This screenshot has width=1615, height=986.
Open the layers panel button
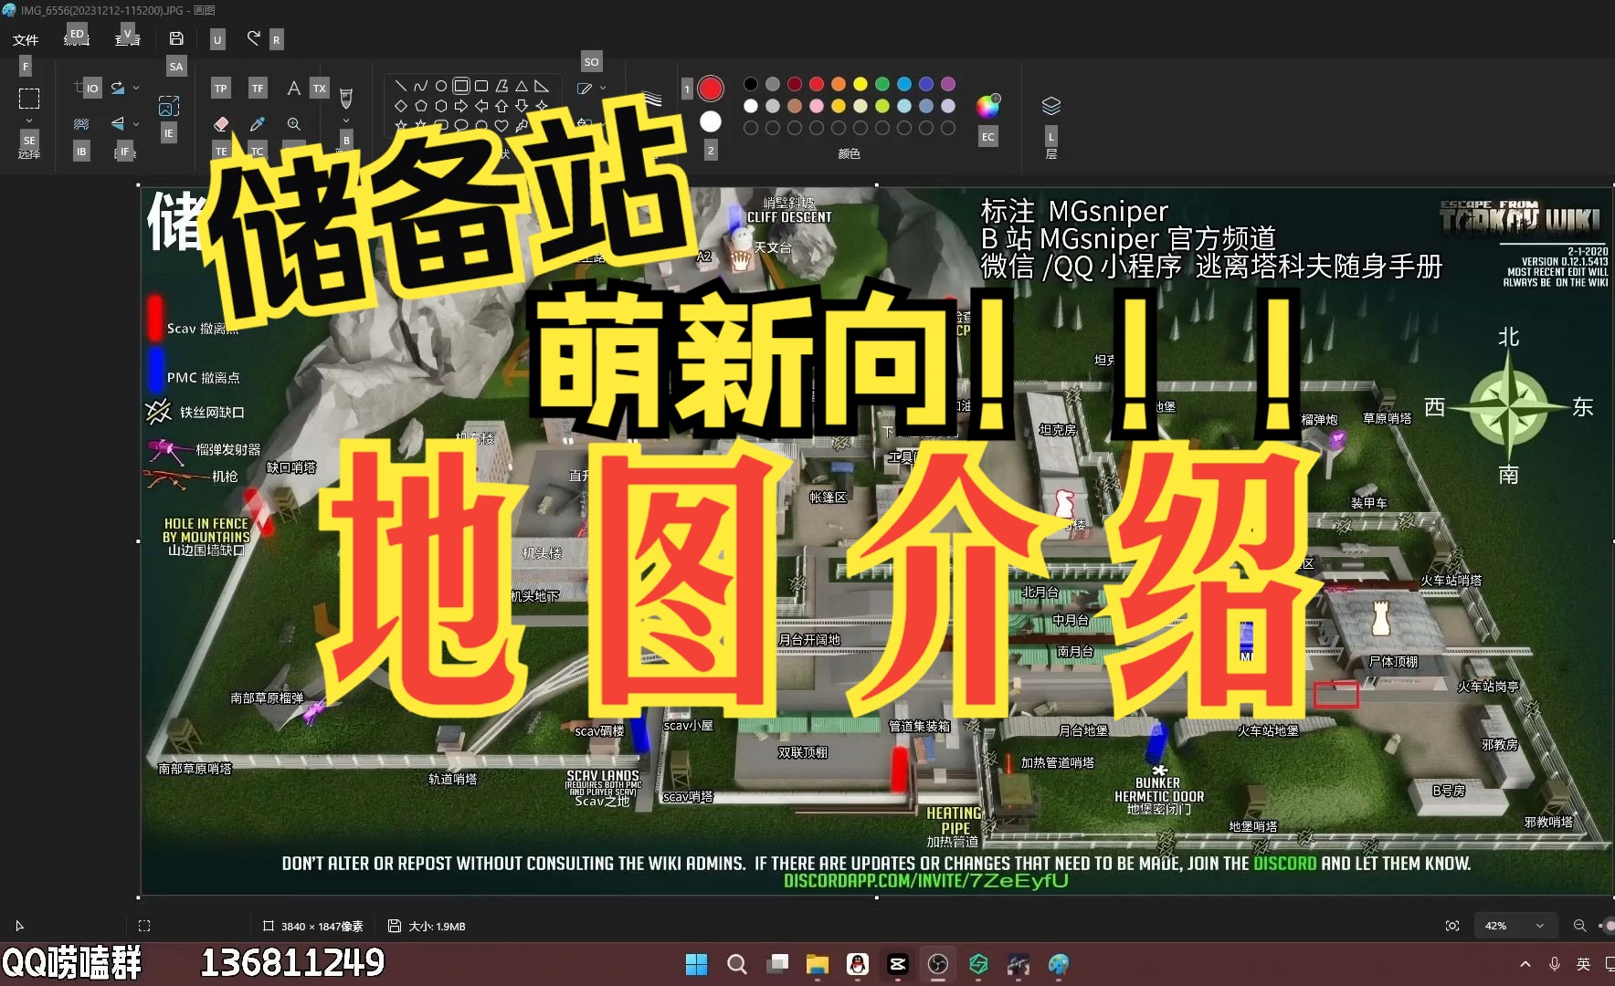[1051, 106]
